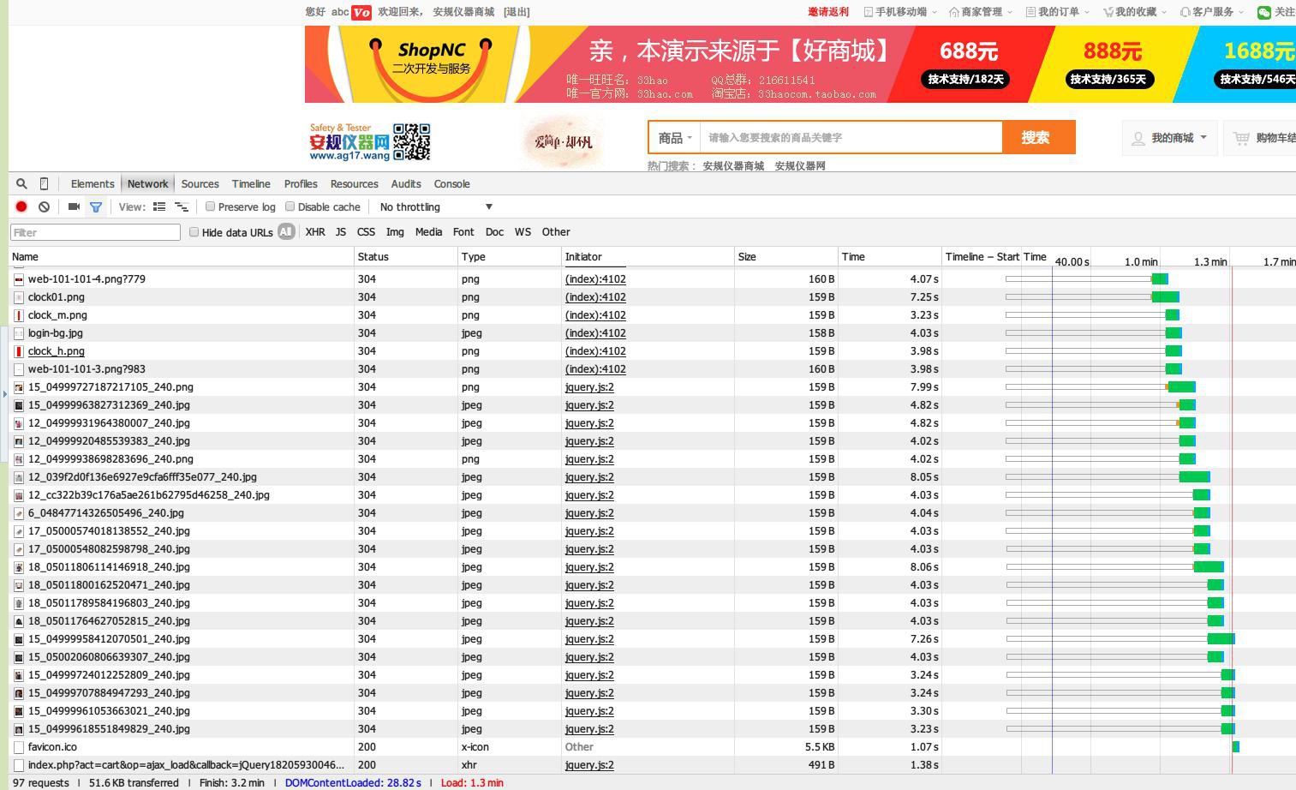Click the web-101-101-4.png file icon
The height and width of the screenshot is (790, 1296).
(x=19, y=279)
